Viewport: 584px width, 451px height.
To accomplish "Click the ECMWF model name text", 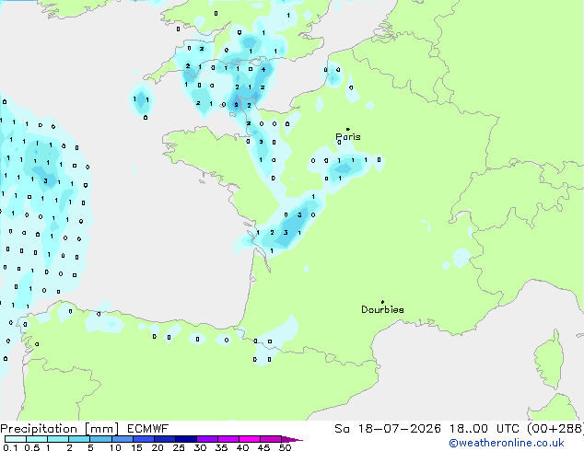I will (x=148, y=429).
